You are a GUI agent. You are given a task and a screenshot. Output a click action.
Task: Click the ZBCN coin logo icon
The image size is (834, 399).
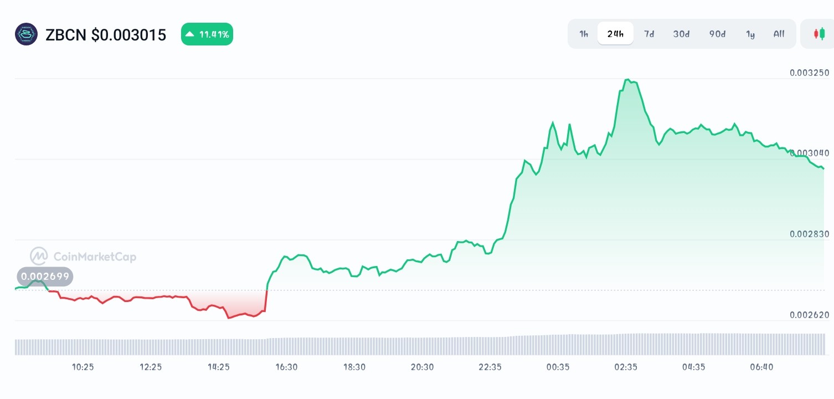tap(26, 34)
